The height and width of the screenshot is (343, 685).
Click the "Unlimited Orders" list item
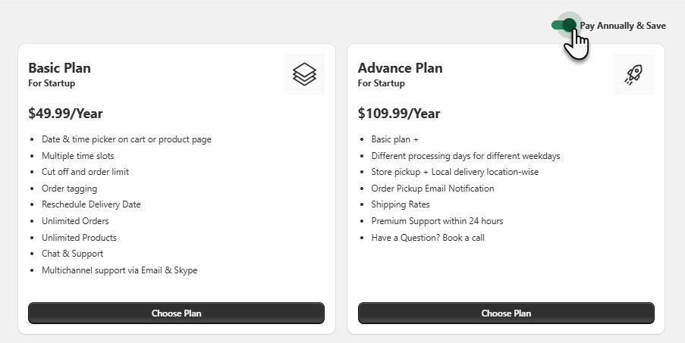[75, 221]
